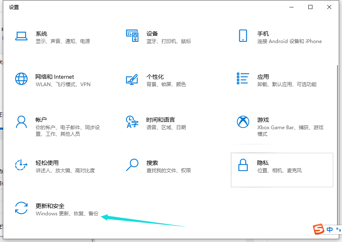Click the 应用 list icon
The height and width of the screenshot is (242, 342).
(243, 78)
